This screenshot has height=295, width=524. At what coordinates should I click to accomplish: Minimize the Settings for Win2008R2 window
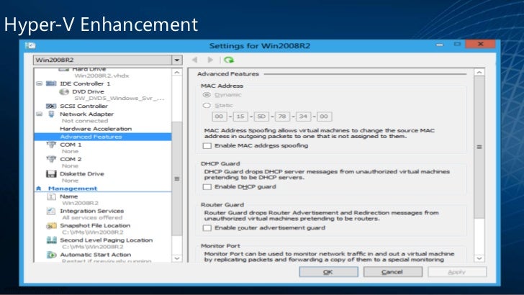[440, 45]
